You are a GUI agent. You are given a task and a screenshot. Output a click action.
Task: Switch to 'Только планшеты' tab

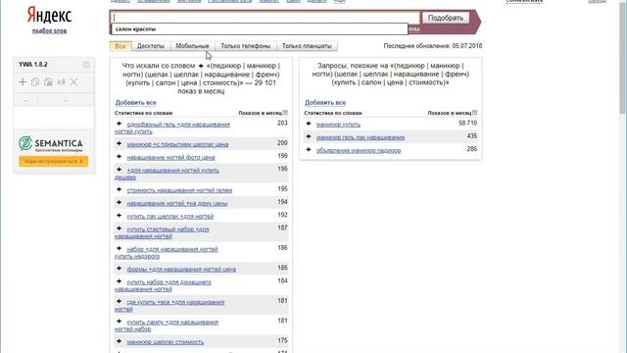(x=307, y=46)
